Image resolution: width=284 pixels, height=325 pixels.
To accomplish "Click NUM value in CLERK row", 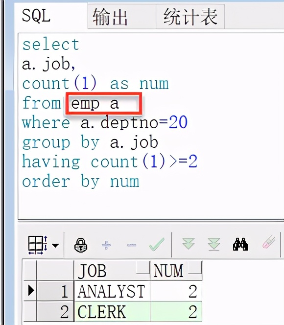I will pos(176,312).
